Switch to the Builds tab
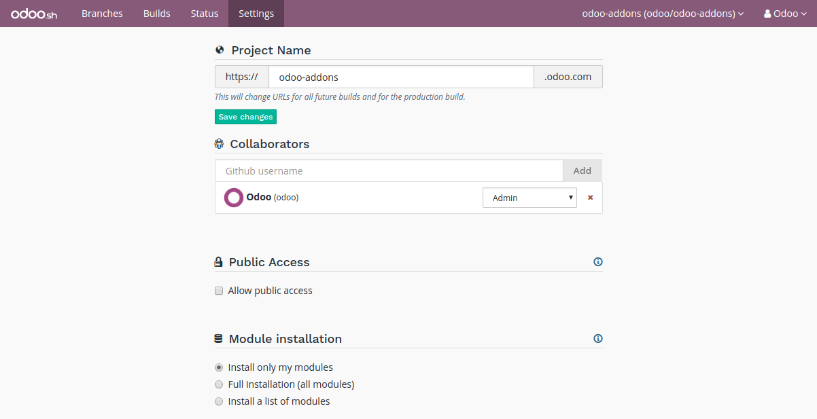 click(157, 14)
